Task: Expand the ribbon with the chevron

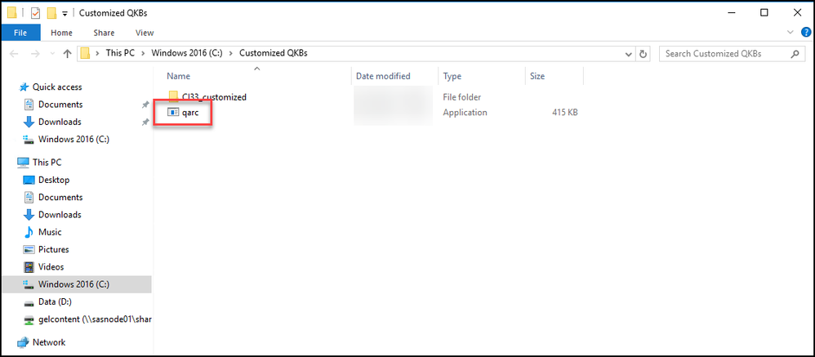Action: 791,33
